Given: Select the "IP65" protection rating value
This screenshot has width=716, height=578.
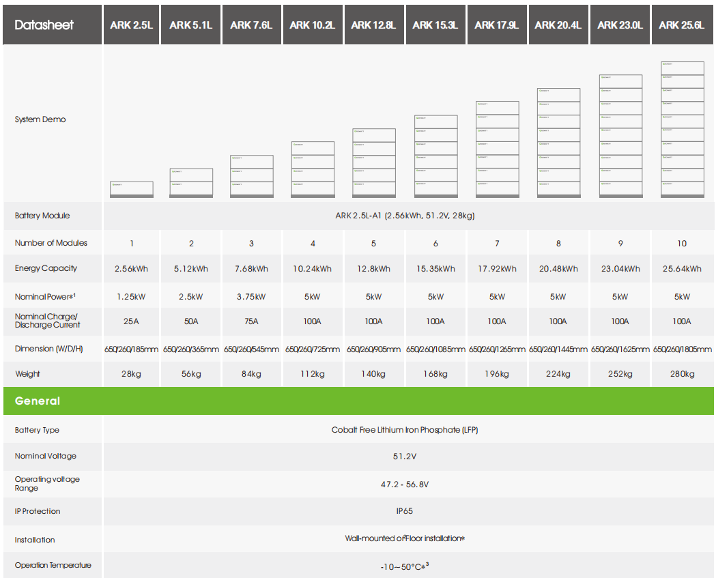Looking at the screenshot, I should tap(405, 511).
